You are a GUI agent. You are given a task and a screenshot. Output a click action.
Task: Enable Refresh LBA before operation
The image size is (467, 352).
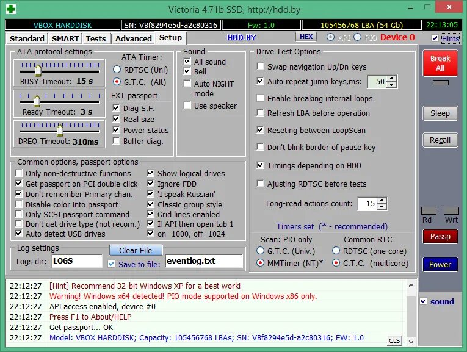(x=260, y=113)
